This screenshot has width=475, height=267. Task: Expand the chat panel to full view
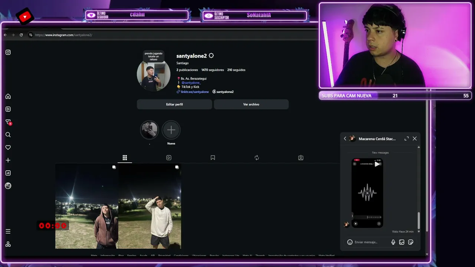point(407,139)
